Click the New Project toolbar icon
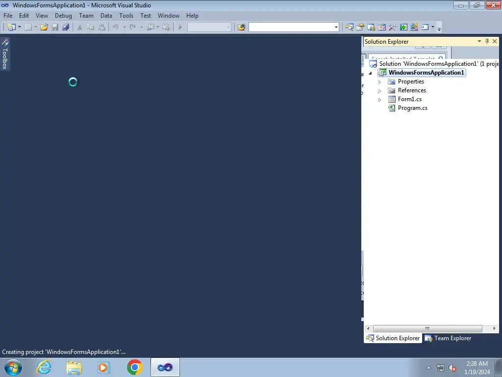The width and height of the screenshot is (502, 377). 12,27
